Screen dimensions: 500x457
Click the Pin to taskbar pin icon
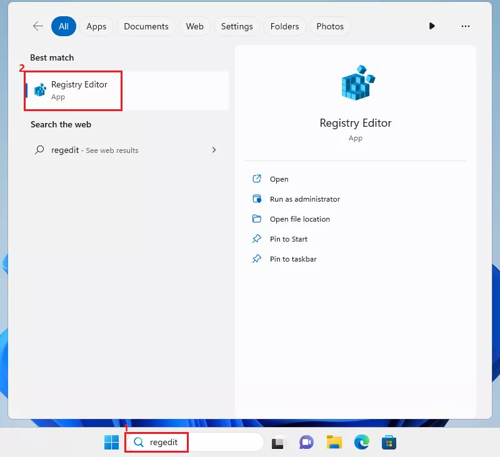pyautogui.click(x=257, y=258)
